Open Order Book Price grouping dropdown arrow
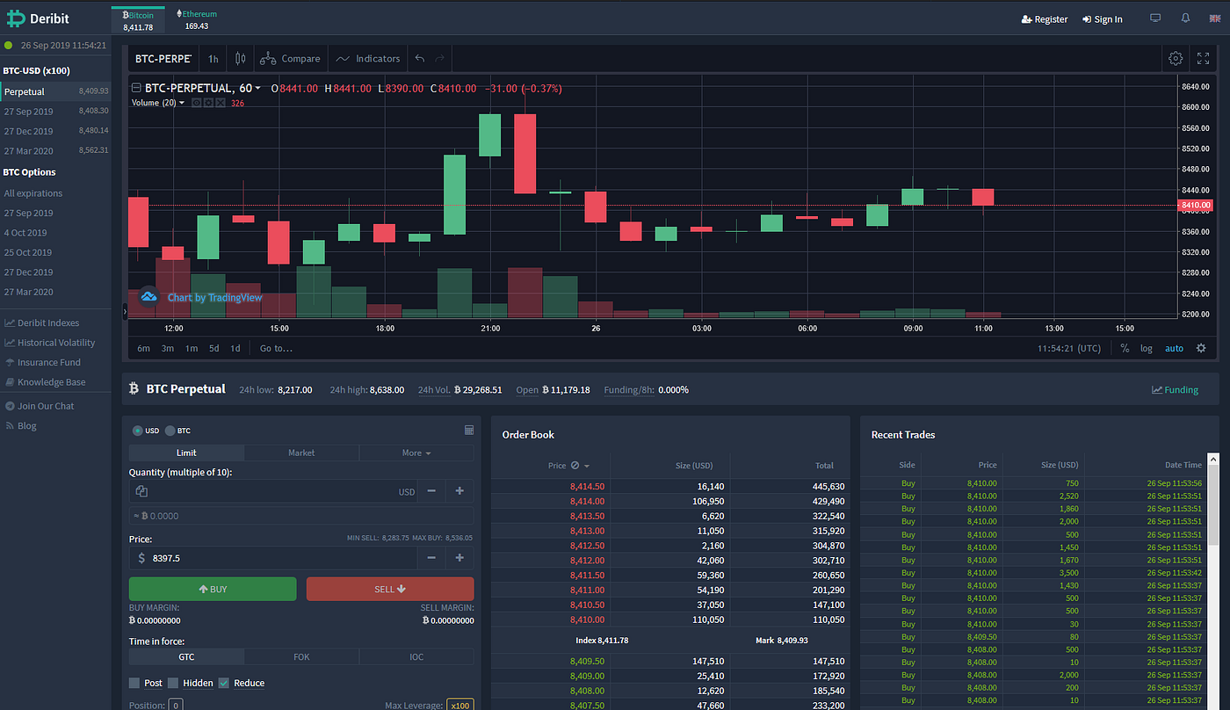1230x710 pixels. click(x=587, y=466)
